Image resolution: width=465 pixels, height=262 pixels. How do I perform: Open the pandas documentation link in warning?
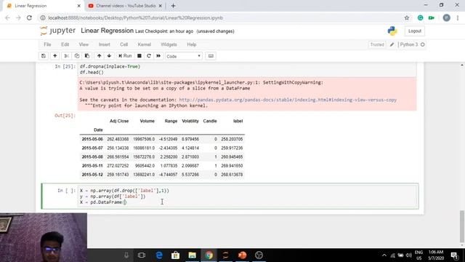coord(288,100)
